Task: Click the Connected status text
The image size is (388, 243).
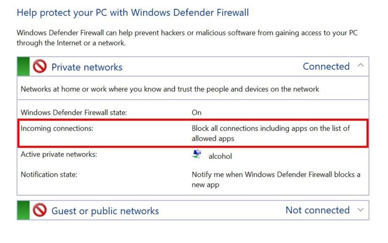Action: (x=326, y=66)
